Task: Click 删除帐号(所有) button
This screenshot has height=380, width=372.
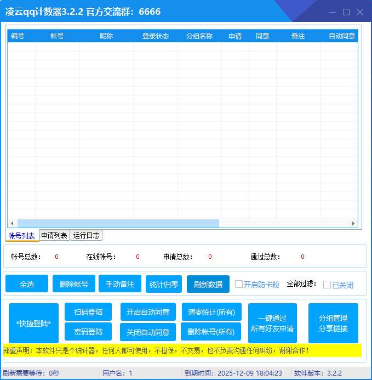Action: (x=211, y=332)
